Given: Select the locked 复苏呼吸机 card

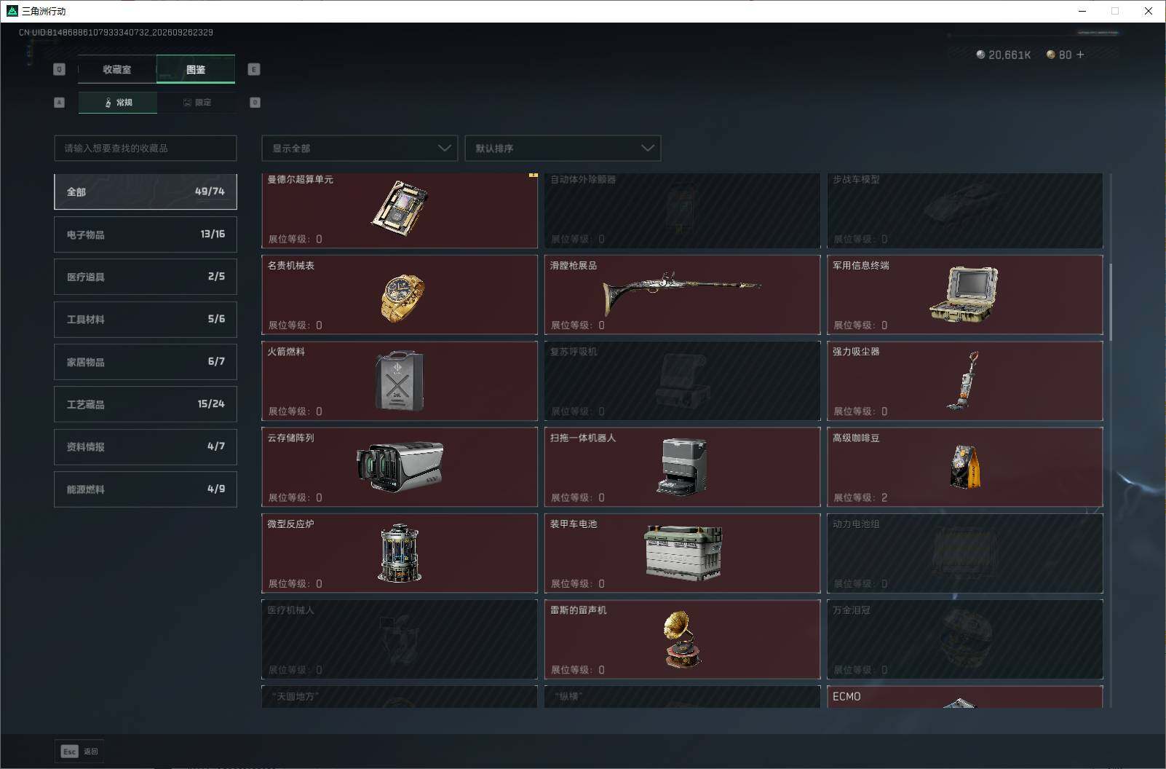Looking at the screenshot, I should click(682, 381).
